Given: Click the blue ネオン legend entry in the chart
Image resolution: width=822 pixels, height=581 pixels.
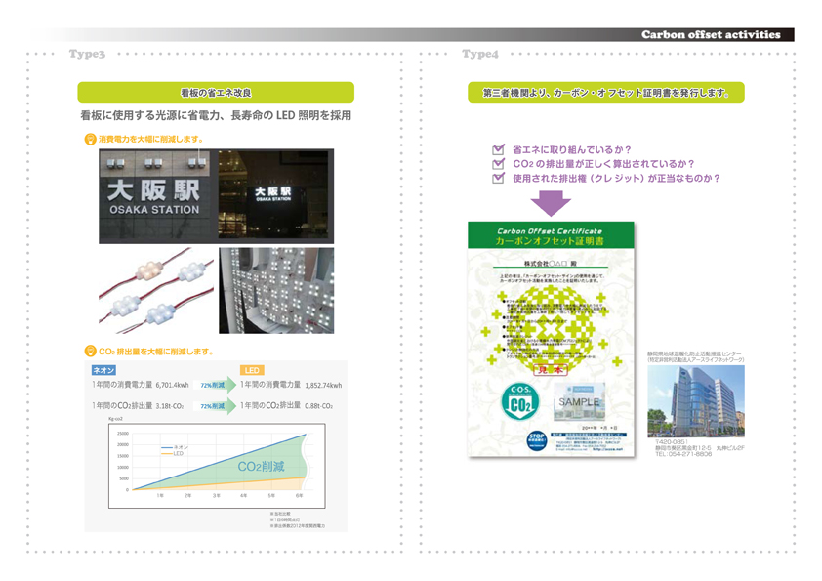Looking at the screenshot, I should pos(175,447).
